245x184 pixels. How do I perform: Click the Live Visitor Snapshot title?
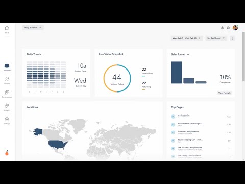(111, 54)
